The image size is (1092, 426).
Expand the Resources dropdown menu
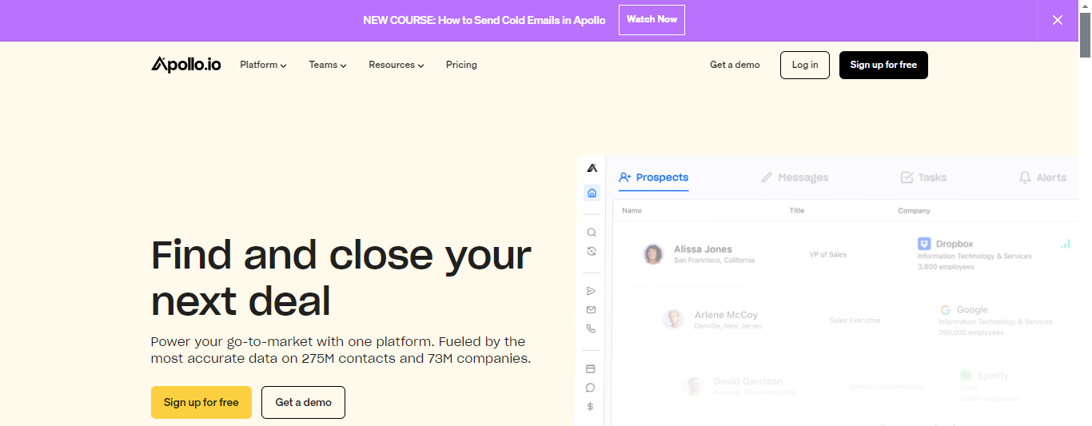tap(396, 65)
